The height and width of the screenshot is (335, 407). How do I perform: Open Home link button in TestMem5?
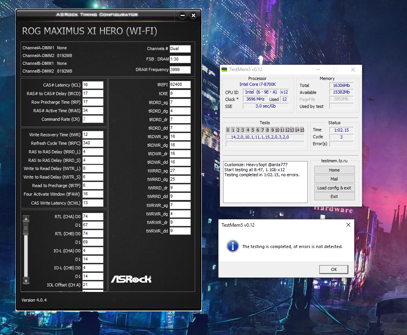click(334, 170)
